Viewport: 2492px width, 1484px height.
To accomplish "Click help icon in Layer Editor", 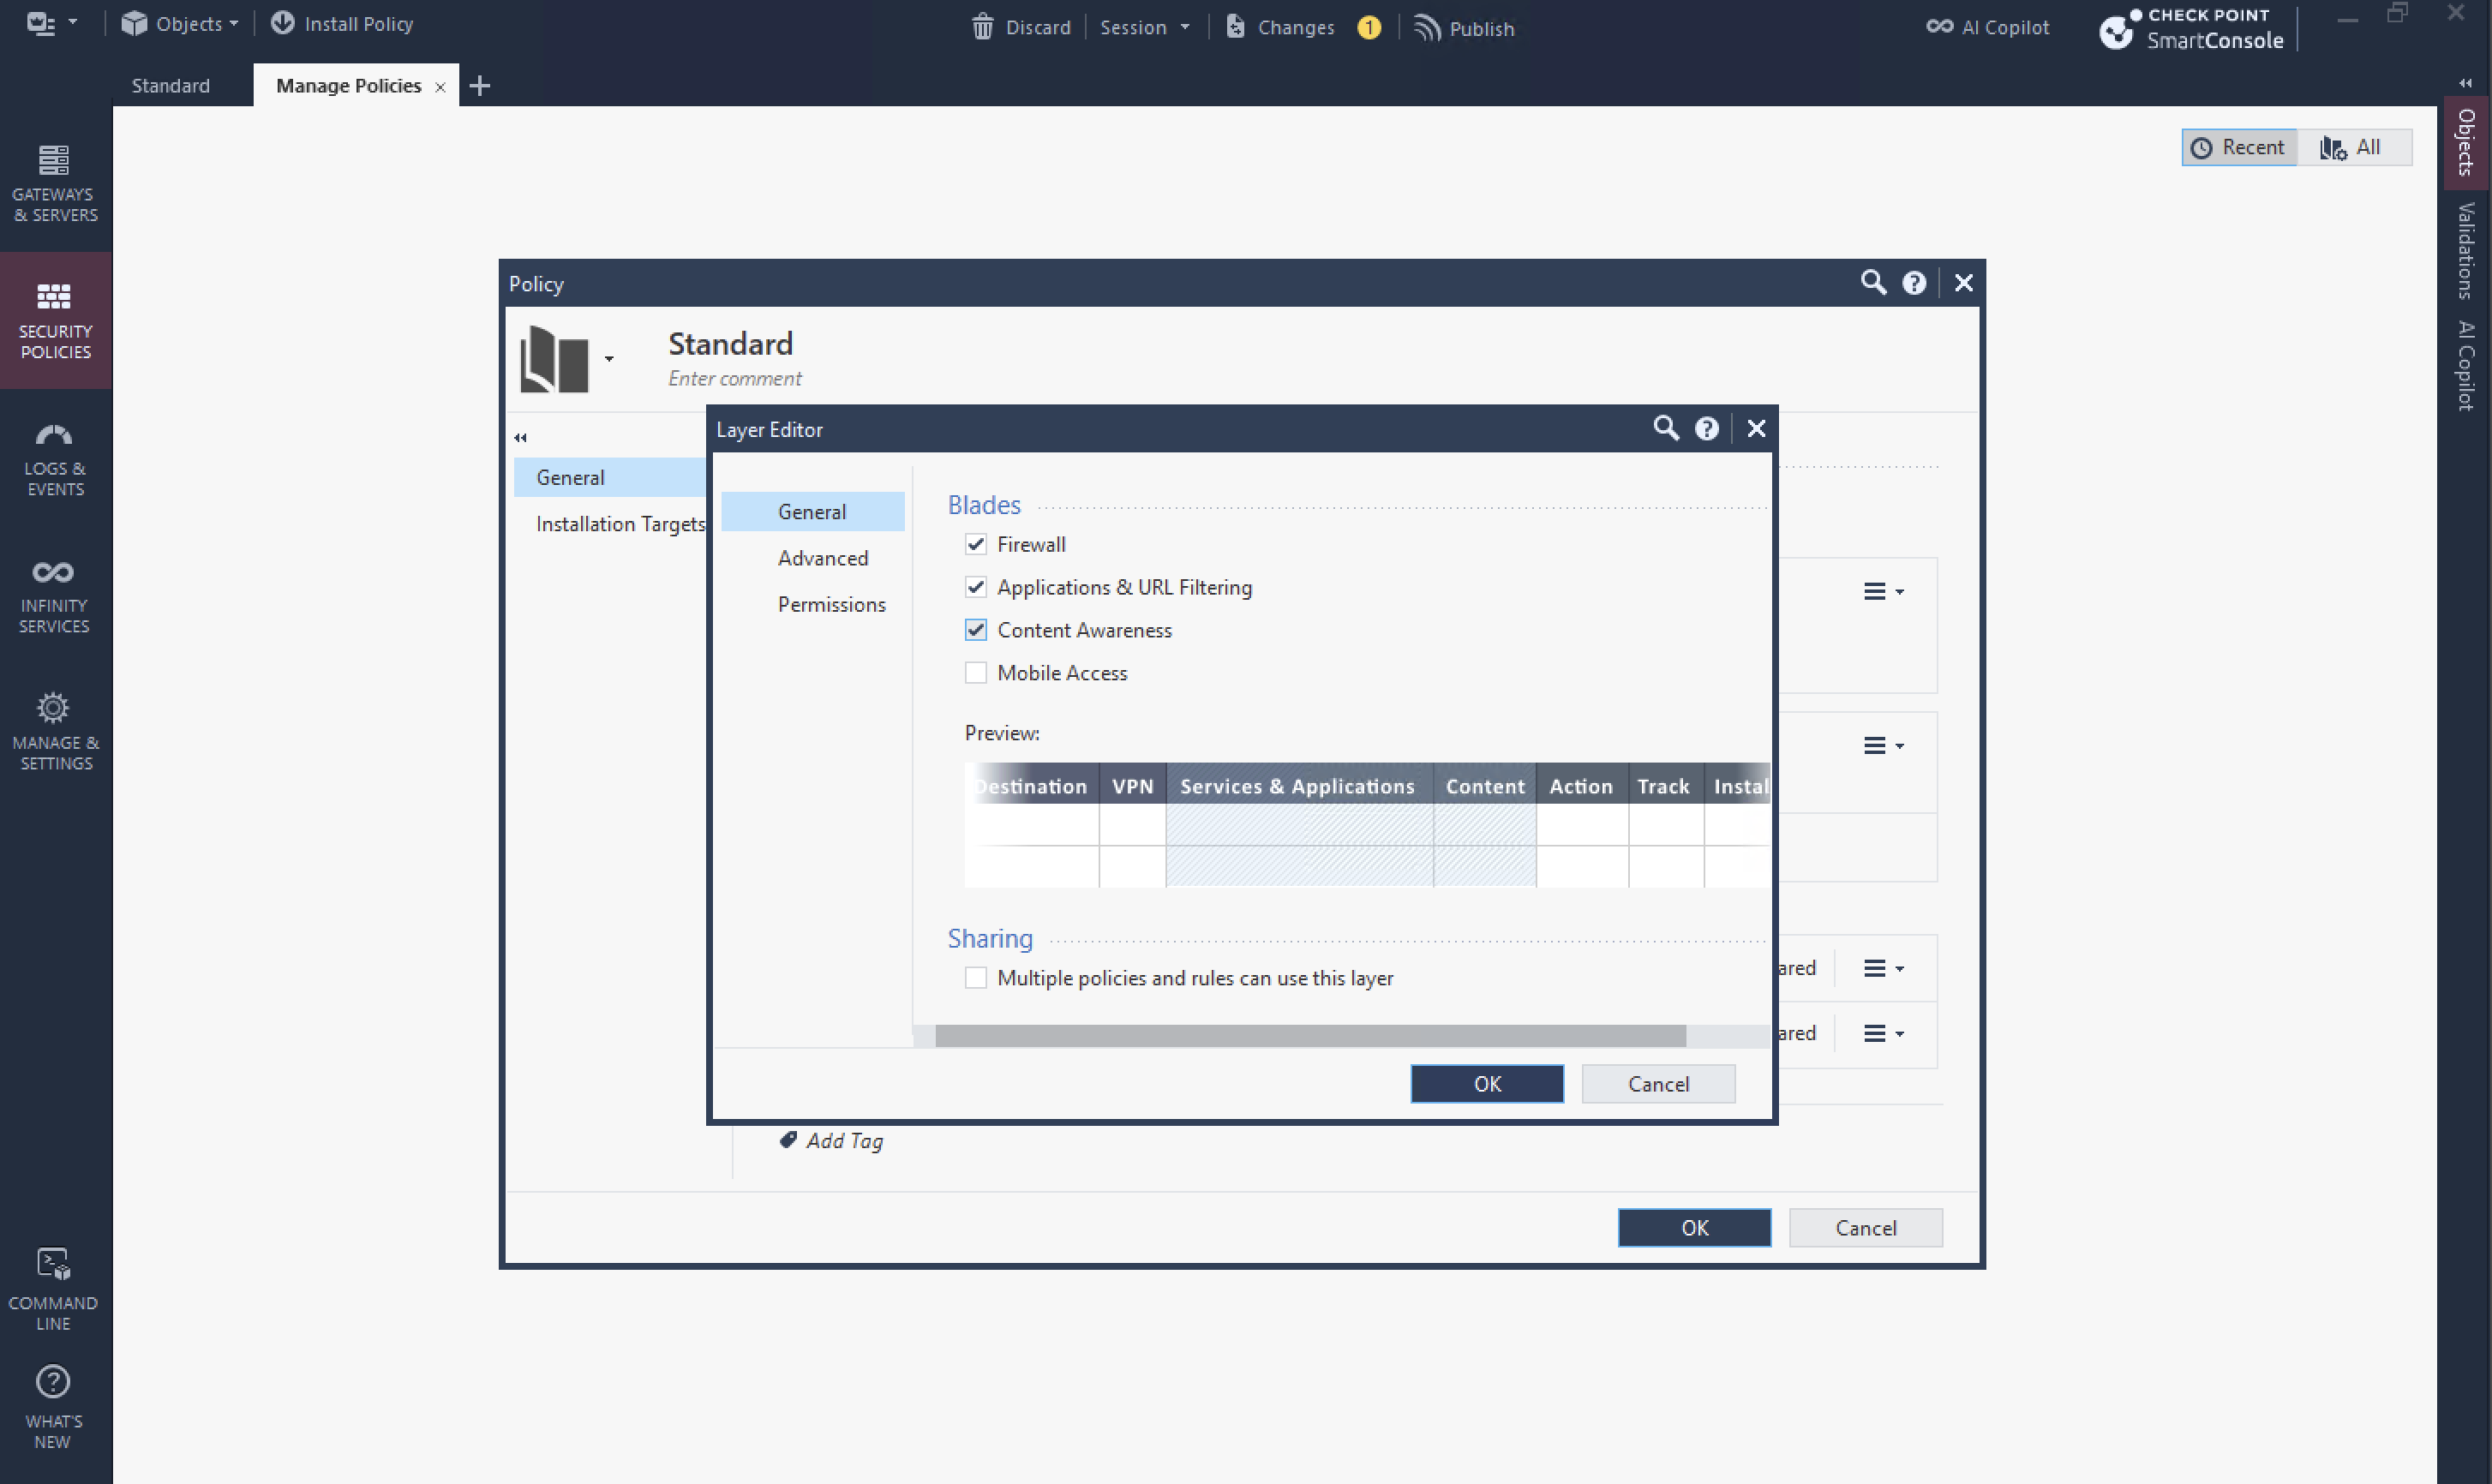I will pyautogui.click(x=1706, y=429).
